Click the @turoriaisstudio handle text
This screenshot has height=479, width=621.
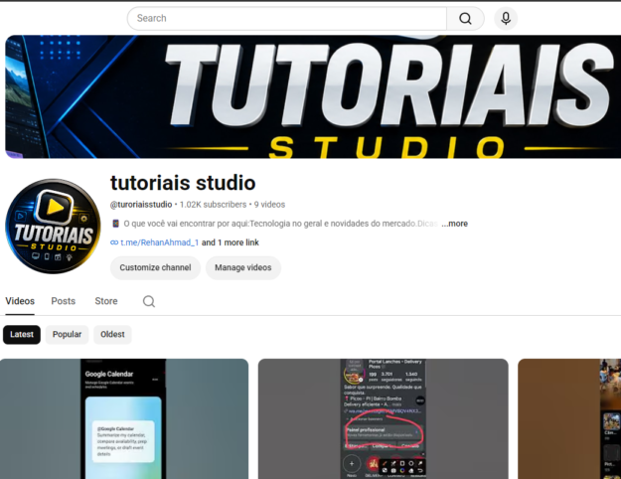[141, 205]
